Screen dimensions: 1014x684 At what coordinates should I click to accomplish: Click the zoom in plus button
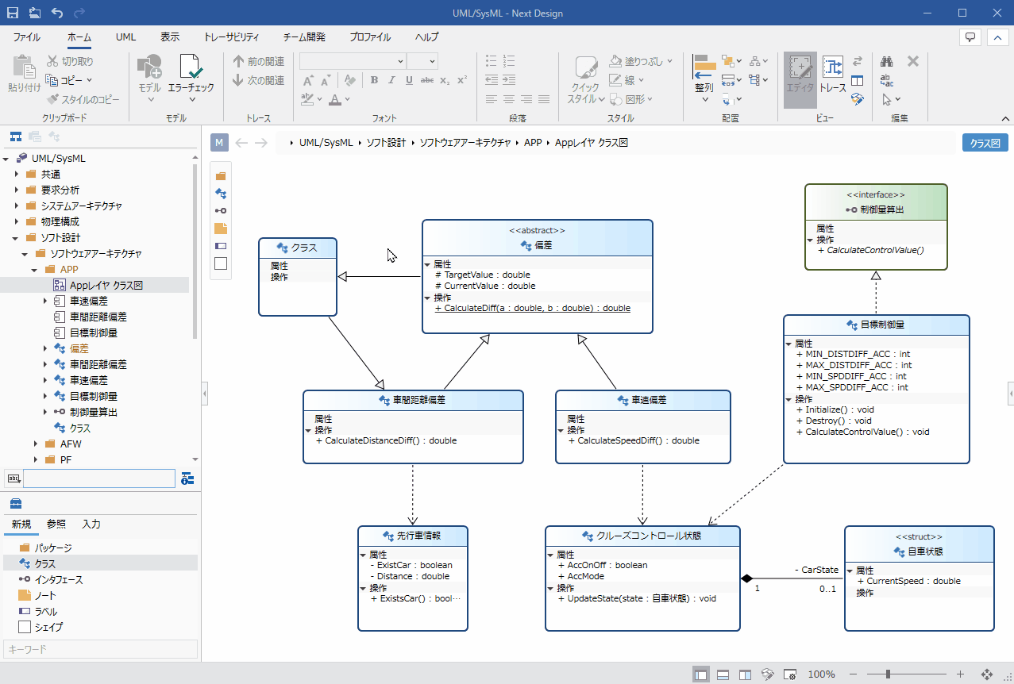click(x=960, y=674)
